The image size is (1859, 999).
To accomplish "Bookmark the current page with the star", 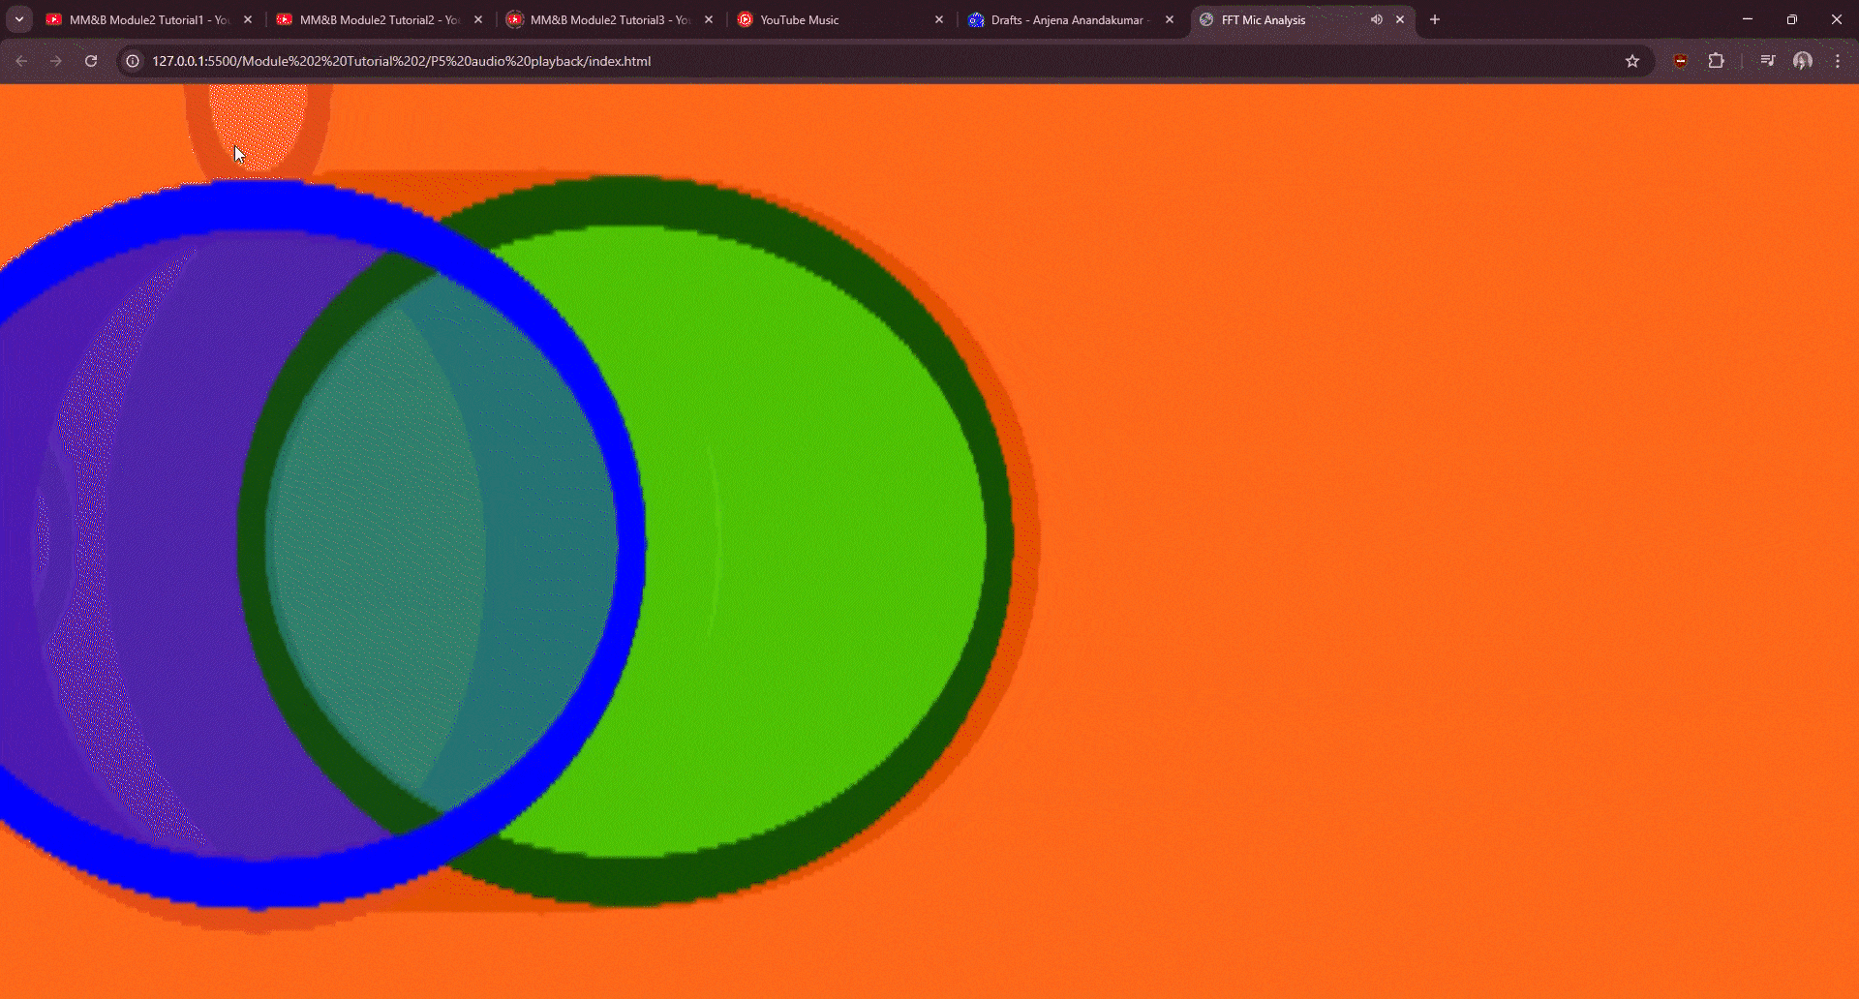I will click(x=1633, y=60).
